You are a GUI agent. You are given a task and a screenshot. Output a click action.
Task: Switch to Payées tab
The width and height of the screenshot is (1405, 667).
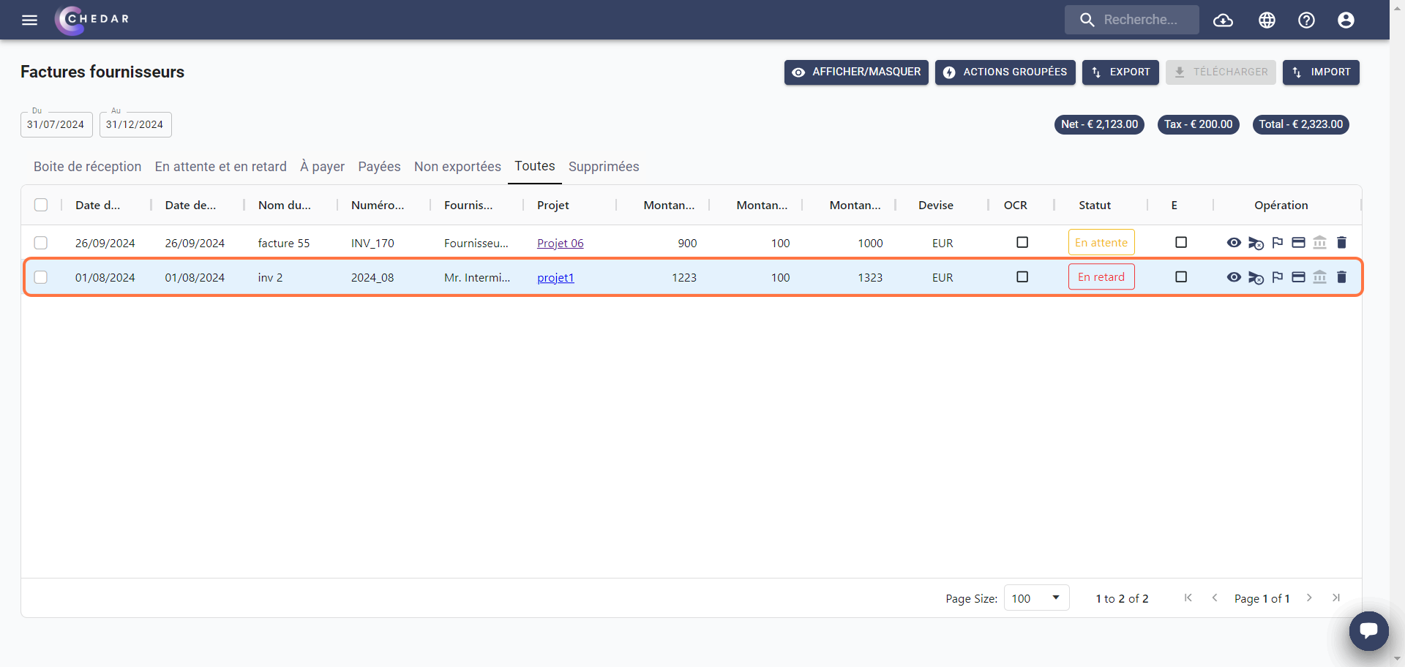click(379, 167)
